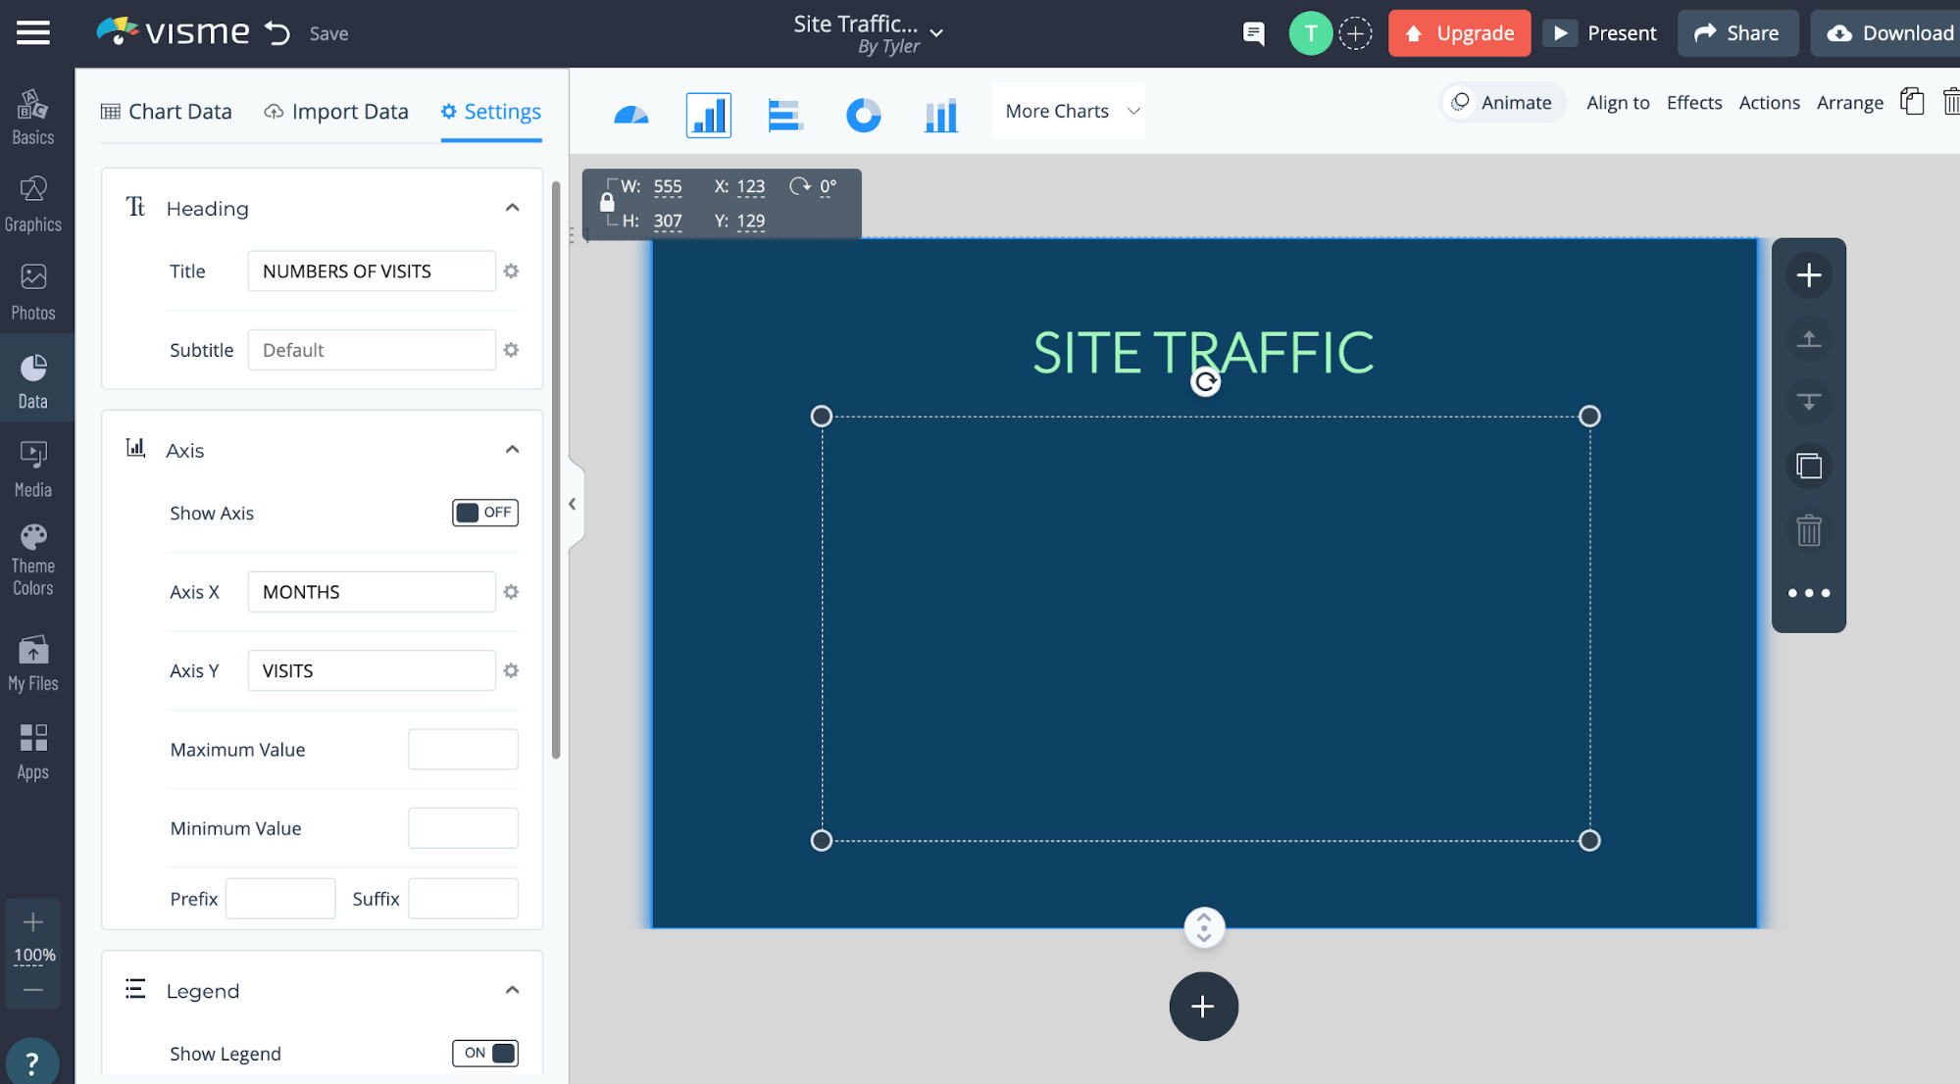
Task: Open the hamburger main menu
Action: (x=33, y=33)
